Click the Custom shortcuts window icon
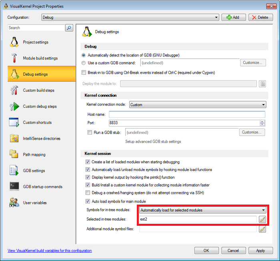This screenshot has height=261, width=280. click(14, 122)
